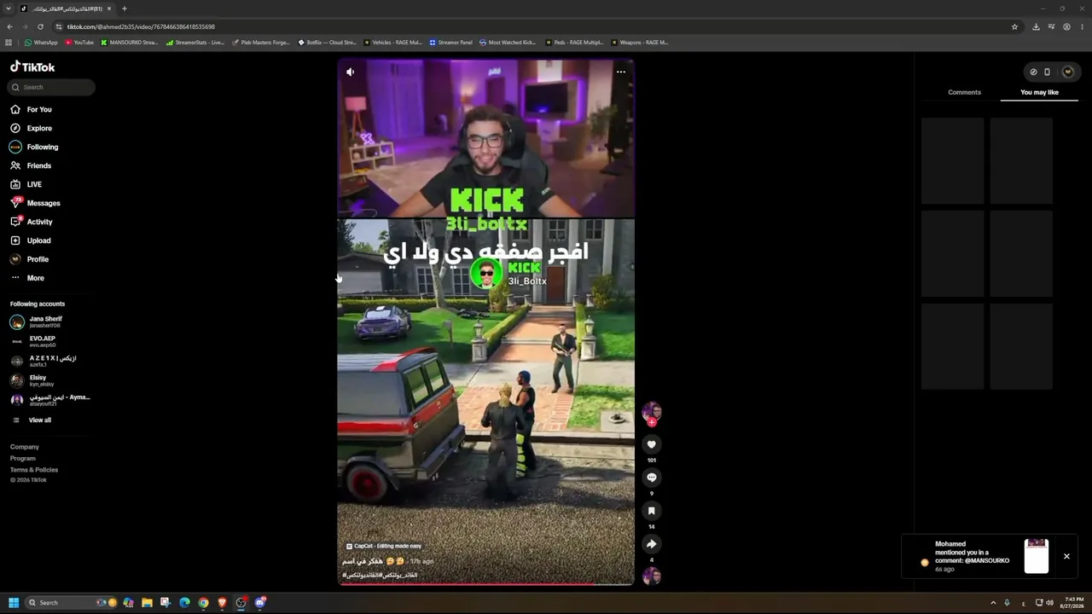
Task: Switch to the You may like tab
Action: coord(1039,92)
